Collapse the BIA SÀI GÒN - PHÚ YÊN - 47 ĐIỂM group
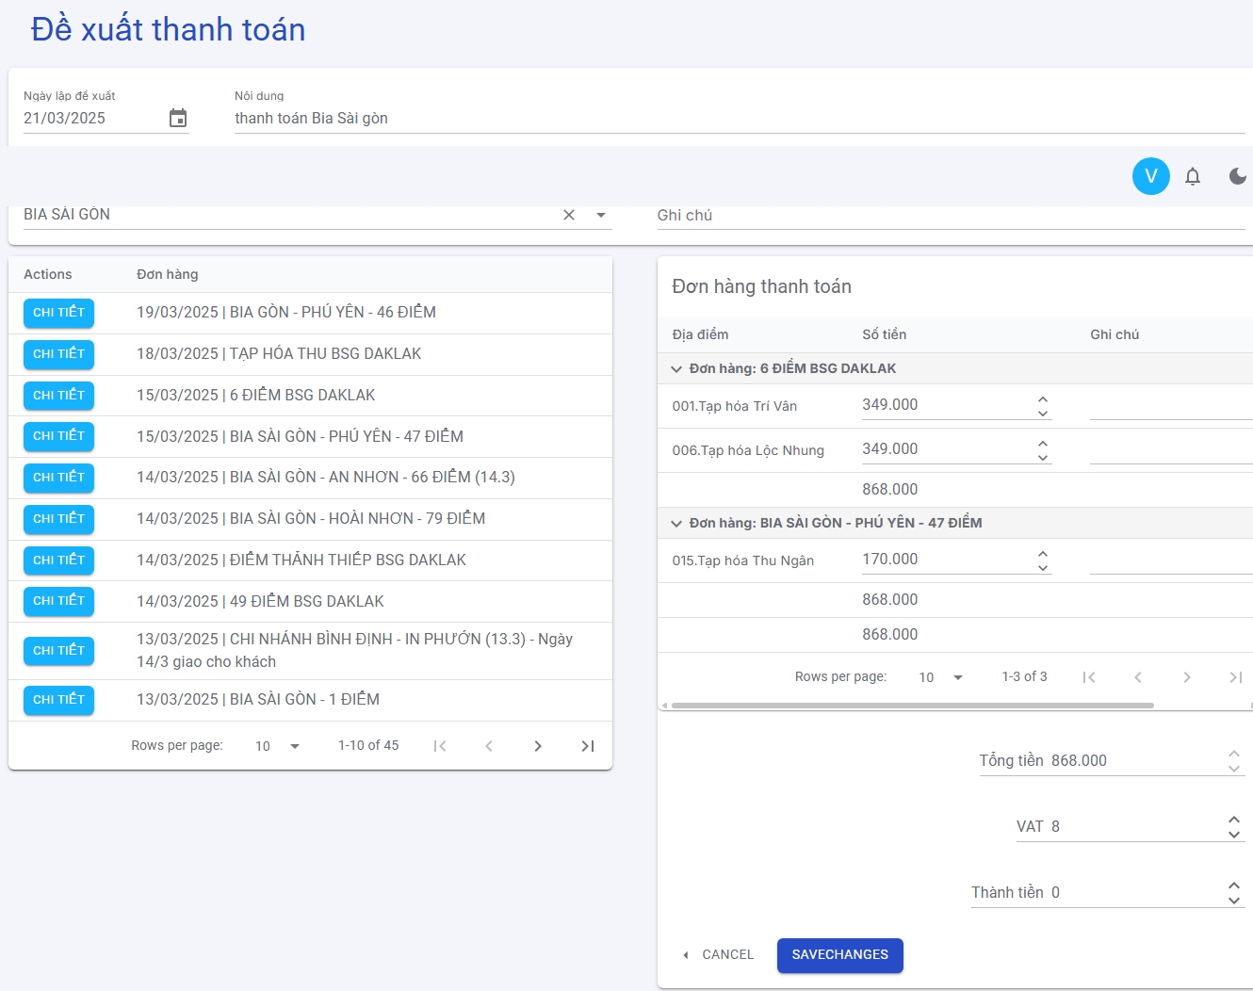 [675, 524]
